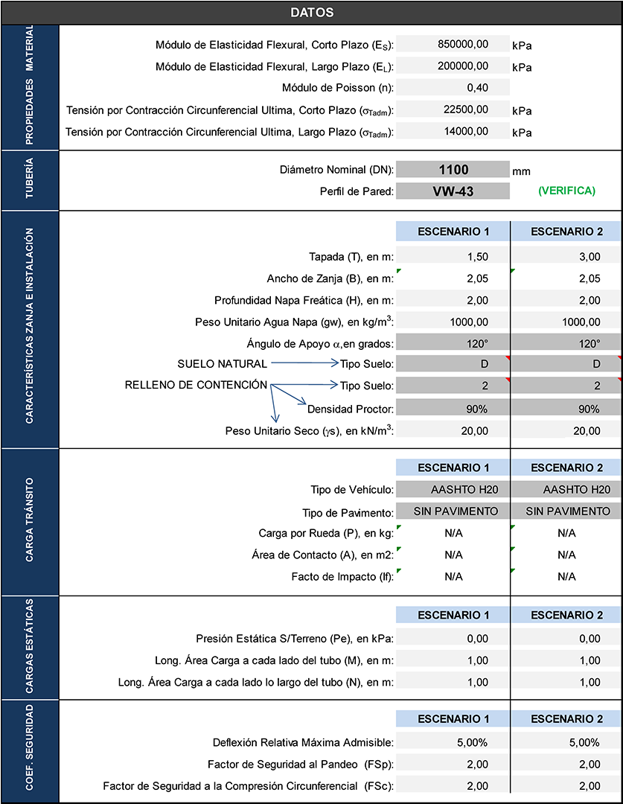Screen dimensions: 623x804
Task: Click Peso Unitario Seco value in Escenario 2
Action: 567,430
